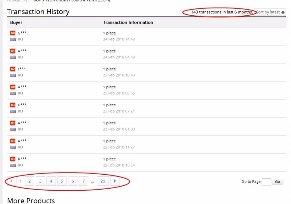Go to page 6
This screenshot has height=204, width=291.
72,181
